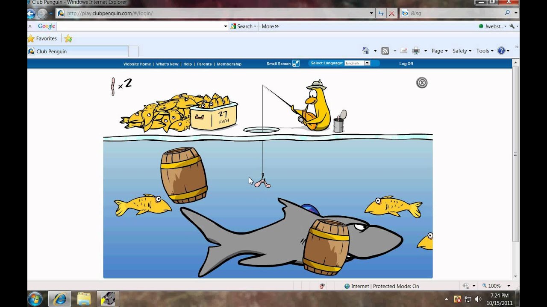
Task: Click the yellow fish on the left
Action: pos(143,205)
